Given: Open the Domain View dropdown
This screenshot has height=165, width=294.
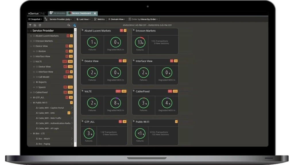Looking at the screenshot, I should click(x=117, y=19).
